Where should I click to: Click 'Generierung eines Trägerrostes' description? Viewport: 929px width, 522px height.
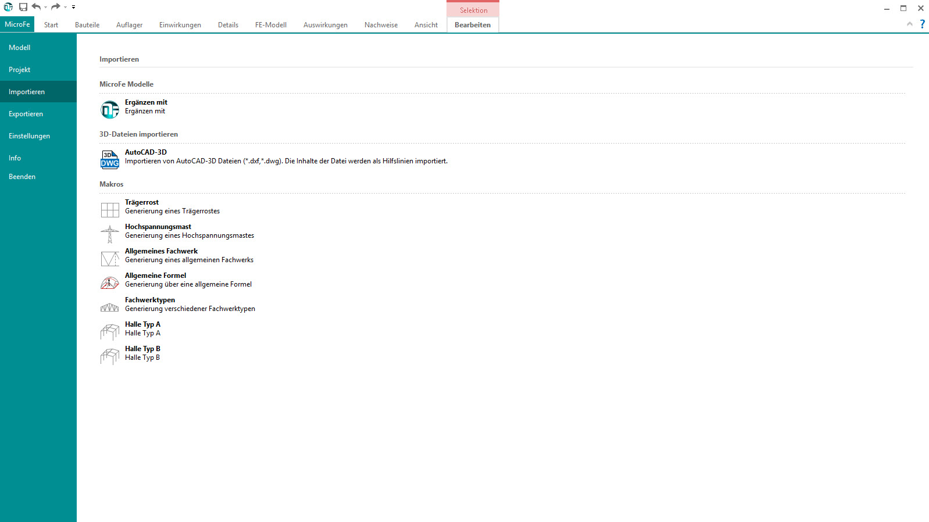click(172, 211)
